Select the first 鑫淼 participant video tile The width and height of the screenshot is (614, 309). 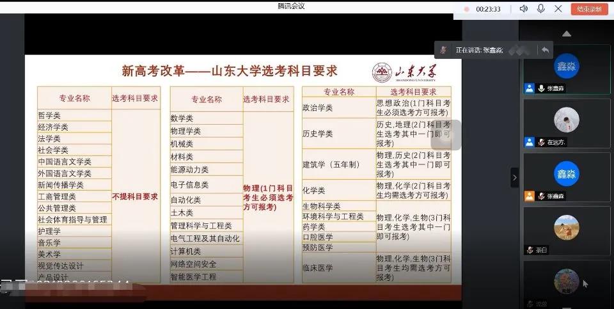(x=566, y=67)
